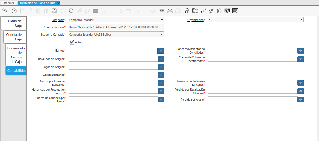
Task: Open account picker for Ingresos por Intereses Bancarios
Action: pyautogui.click(x=301, y=83)
